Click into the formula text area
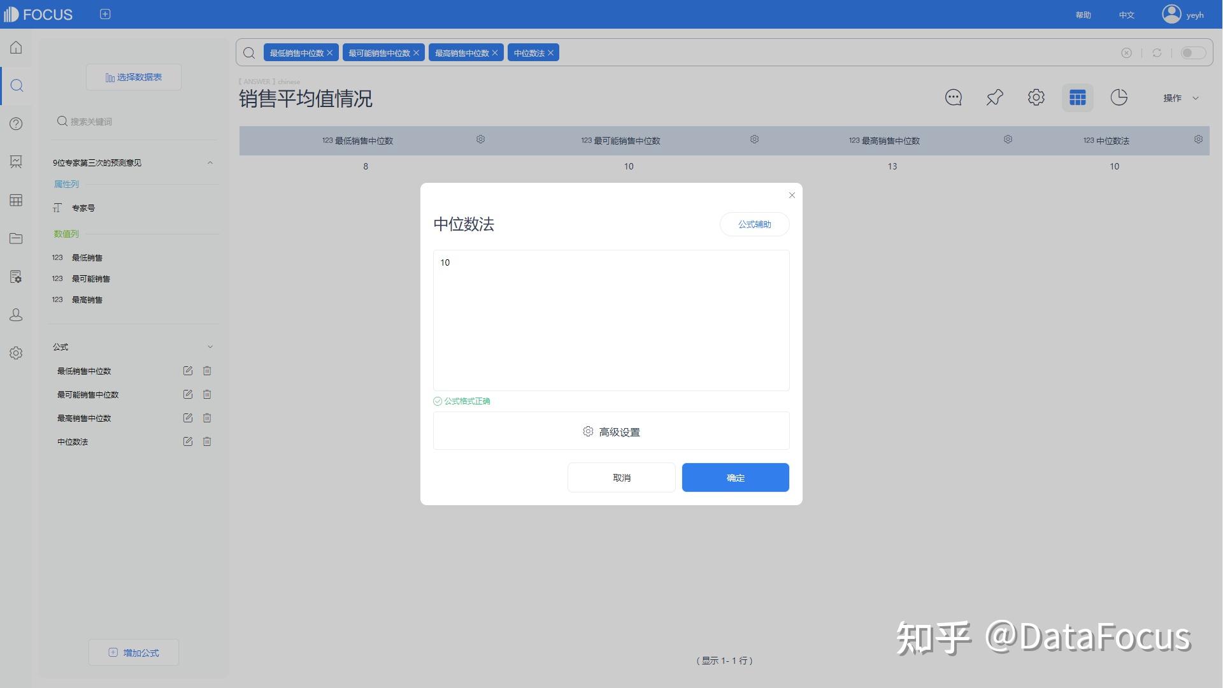 pos(611,320)
